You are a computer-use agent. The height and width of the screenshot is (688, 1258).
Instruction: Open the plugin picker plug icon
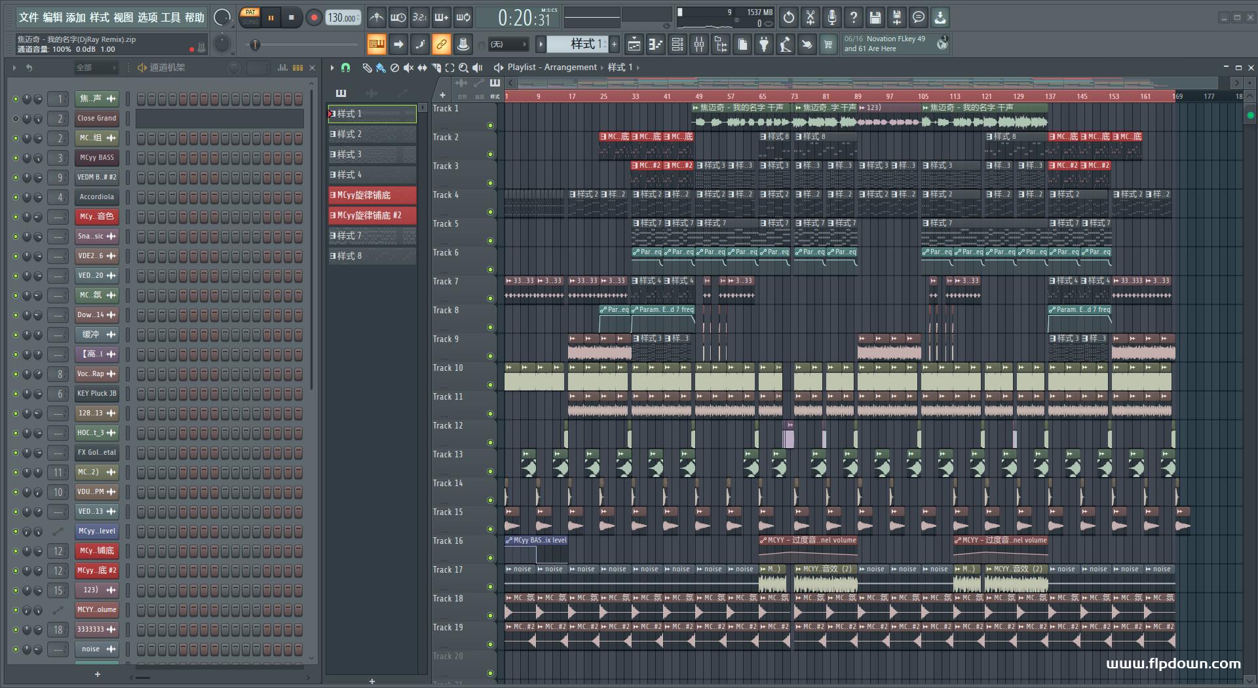(x=764, y=45)
